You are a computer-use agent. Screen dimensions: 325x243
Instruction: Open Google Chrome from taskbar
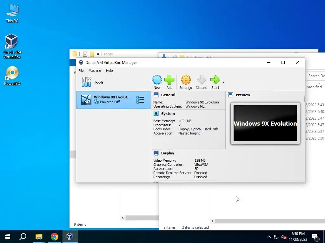point(54,237)
